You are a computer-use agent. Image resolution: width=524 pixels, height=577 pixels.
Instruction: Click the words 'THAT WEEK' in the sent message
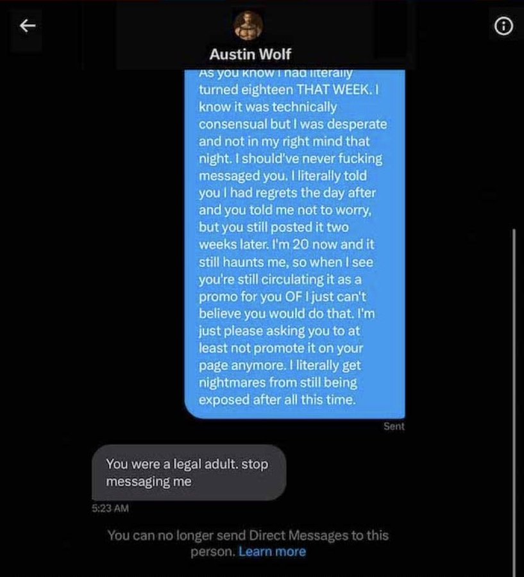(332, 89)
